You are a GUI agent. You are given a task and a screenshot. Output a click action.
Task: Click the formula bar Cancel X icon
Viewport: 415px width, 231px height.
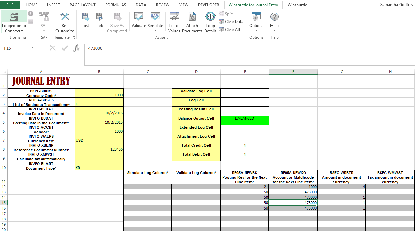point(52,48)
